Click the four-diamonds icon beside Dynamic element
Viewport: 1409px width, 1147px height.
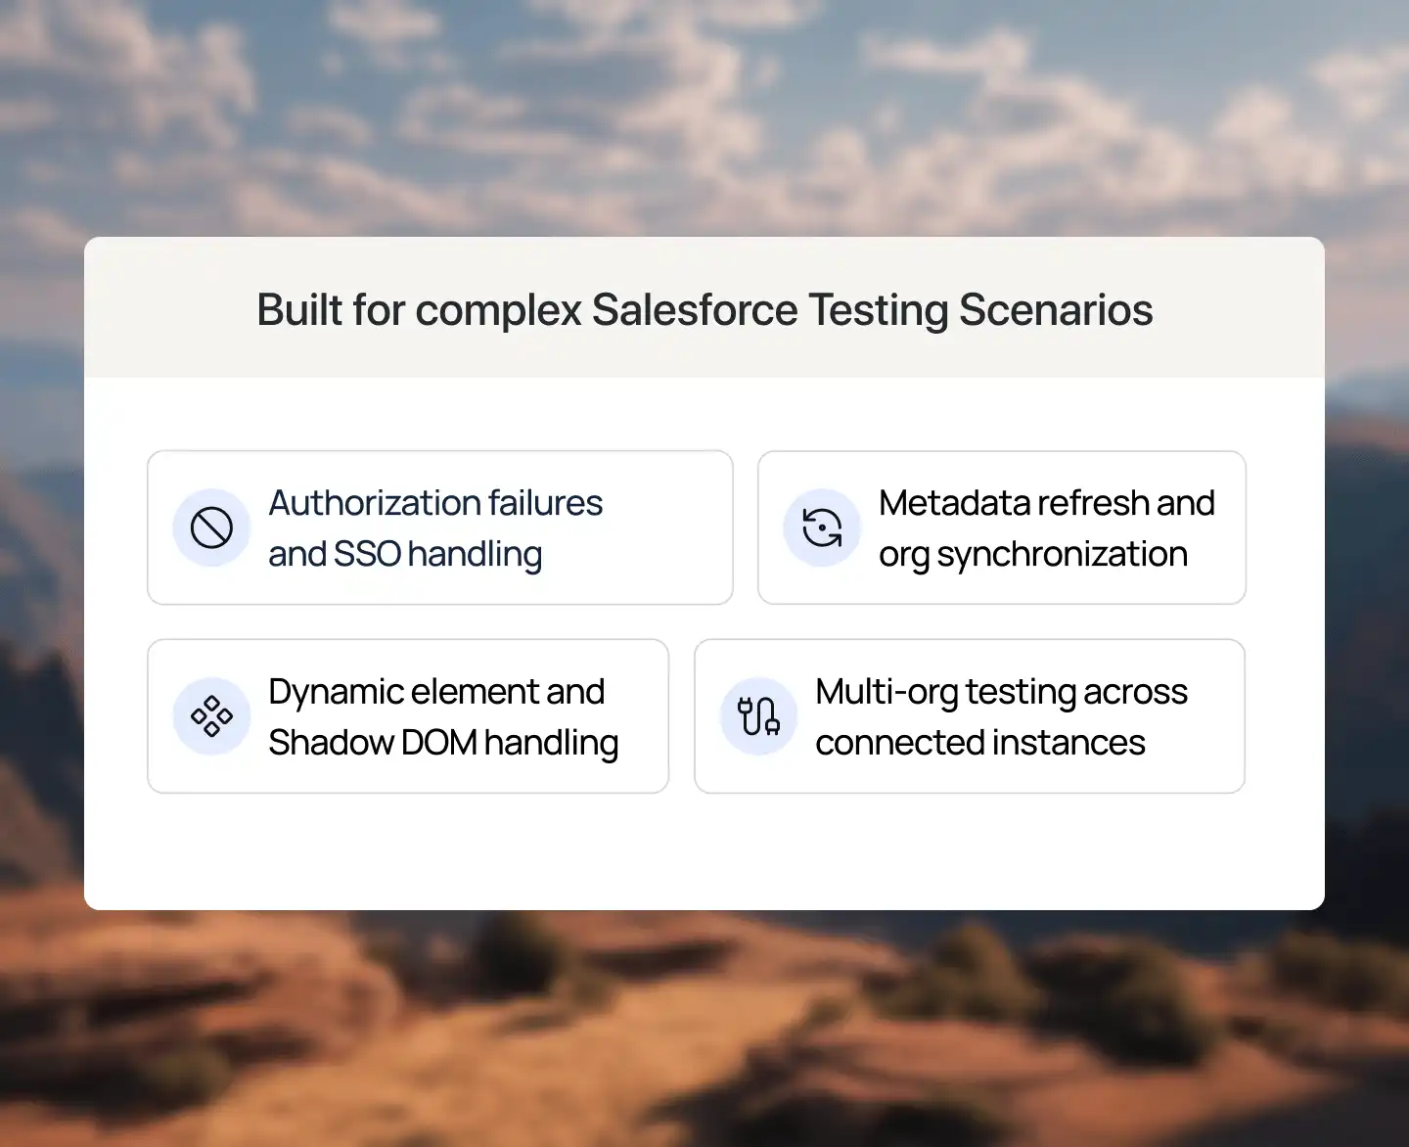pos(211,716)
